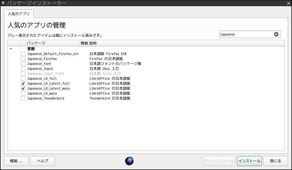Click the Japanese_LO_main package name
292x170 pixels.
[x=42, y=93]
